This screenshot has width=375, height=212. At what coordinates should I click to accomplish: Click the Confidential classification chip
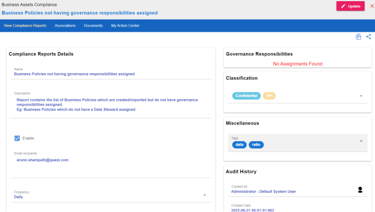[246, 96]
